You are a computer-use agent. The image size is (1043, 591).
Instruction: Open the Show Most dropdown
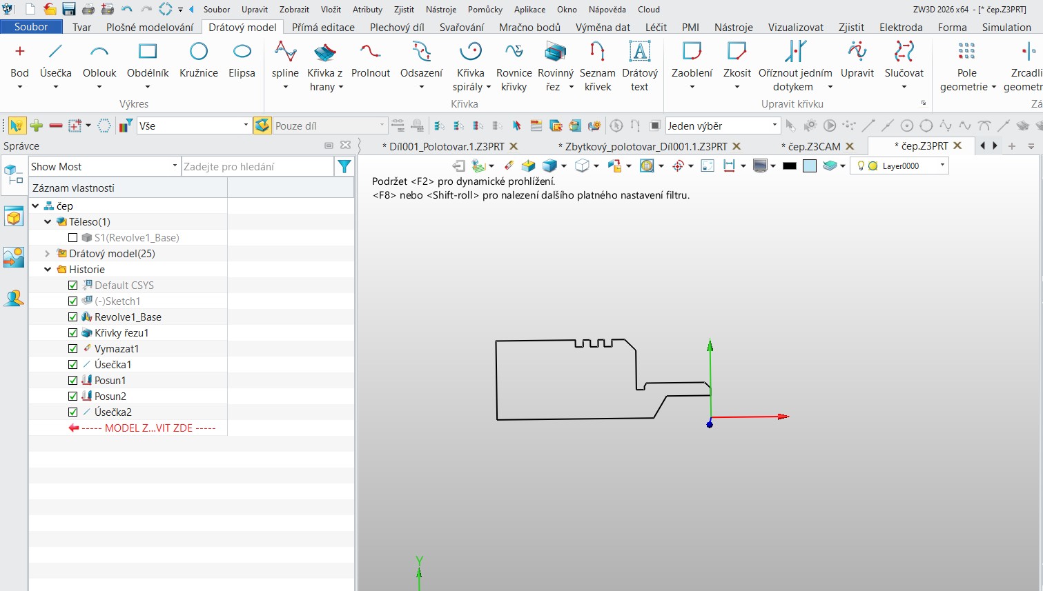(104, 166)
